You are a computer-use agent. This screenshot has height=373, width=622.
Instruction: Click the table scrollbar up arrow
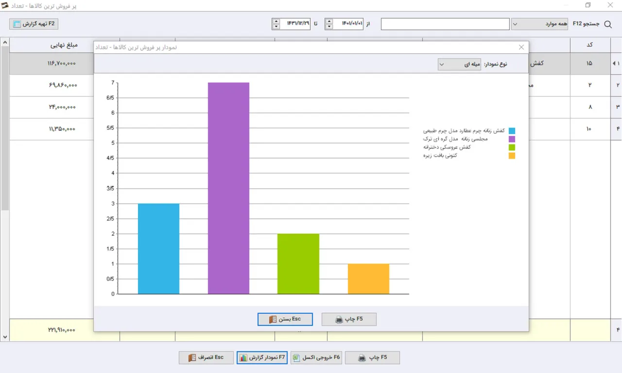(5, 43)
